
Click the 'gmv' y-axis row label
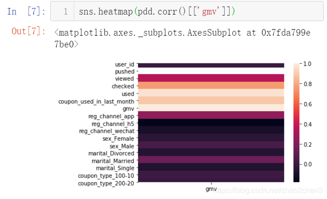[128, 109]
